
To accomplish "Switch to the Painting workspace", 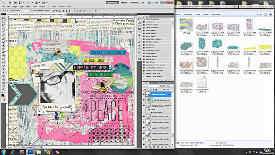I will click(135, 3).
